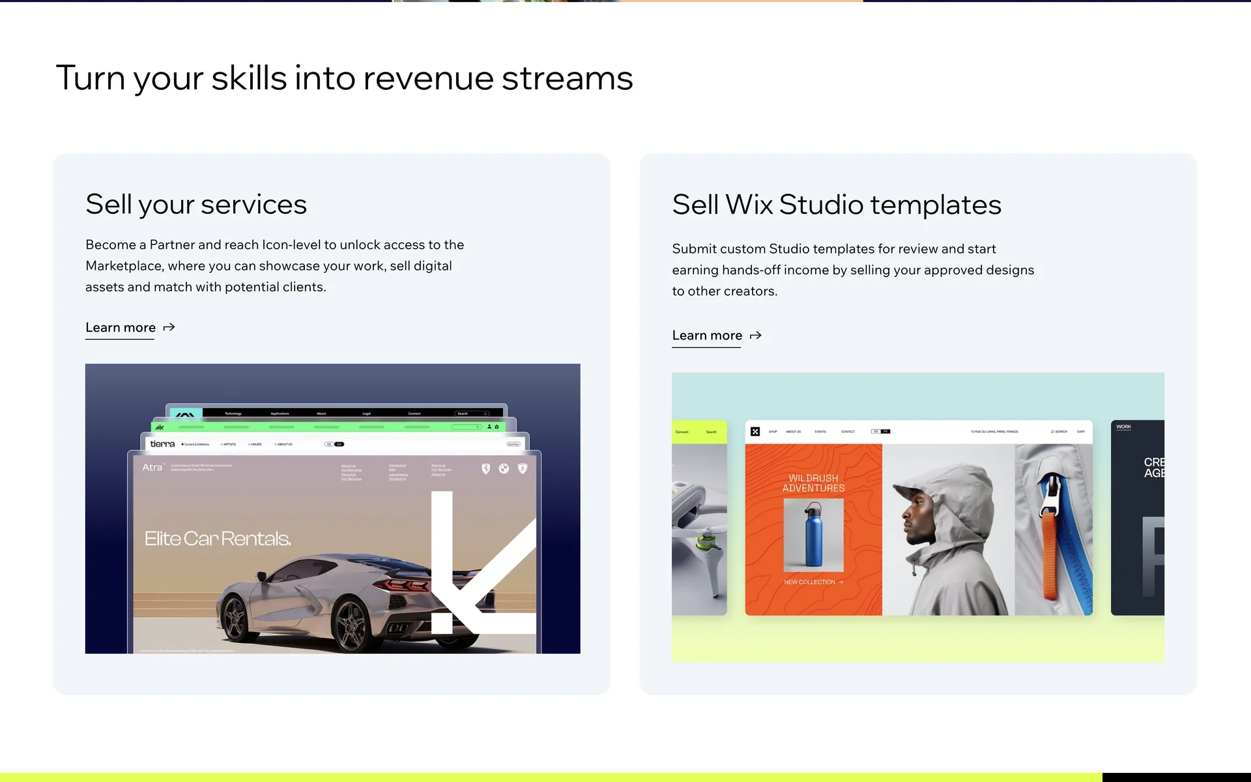
Task: Click the shopping bag icon on green navbar
Action: (496, 427)
